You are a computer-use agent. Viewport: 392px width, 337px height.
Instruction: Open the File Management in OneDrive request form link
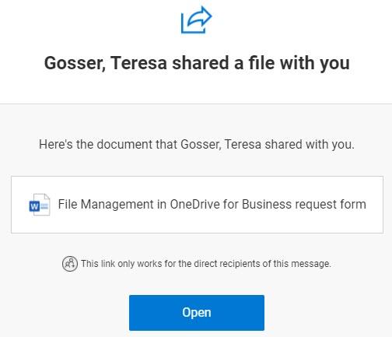click(212, 204)
